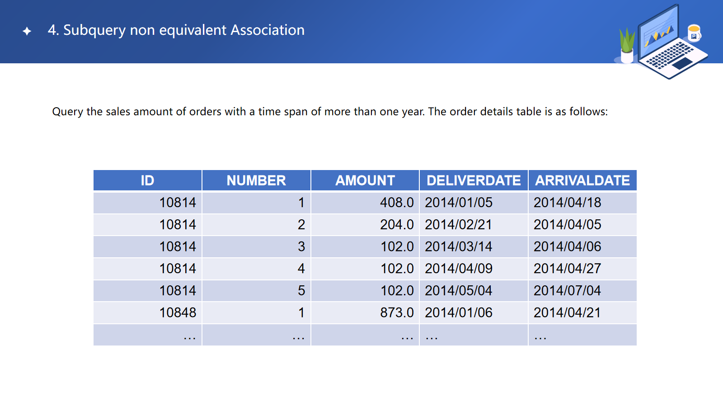Click the query description sentence above the table

[x=330, y=112]
